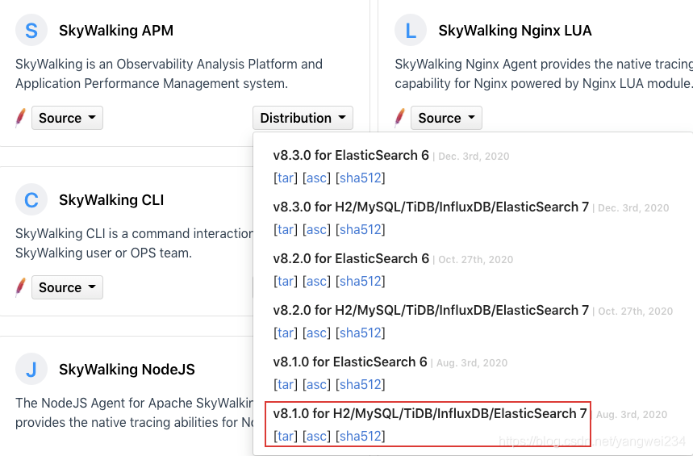
Task: Open the Source dropdown for SkyWalking CLI
Action: point(67,287)
